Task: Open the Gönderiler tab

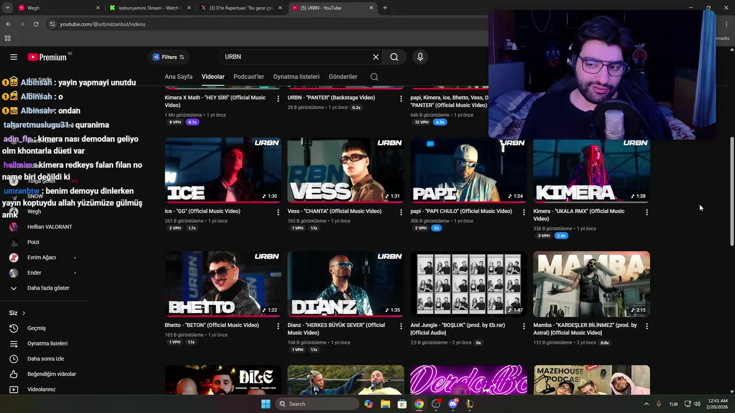Action: (343, 77)
